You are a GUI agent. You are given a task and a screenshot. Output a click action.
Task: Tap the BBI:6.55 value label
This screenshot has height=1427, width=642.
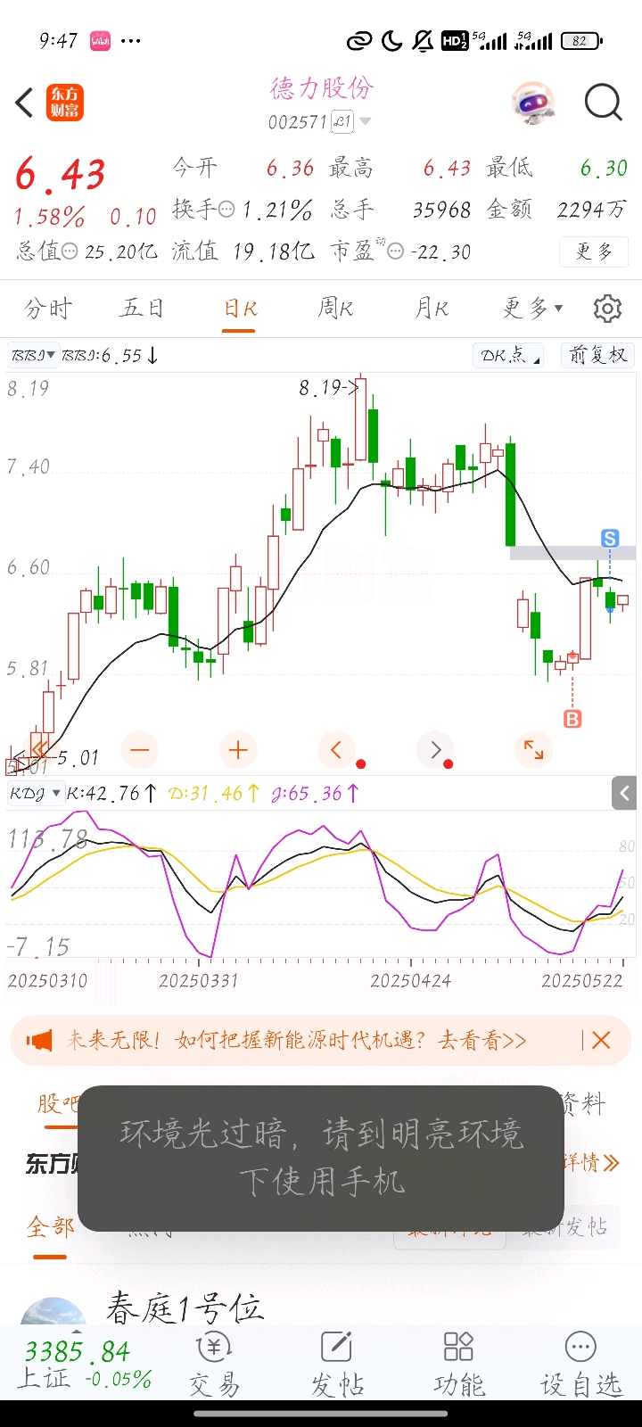click(x=109, y=355)
